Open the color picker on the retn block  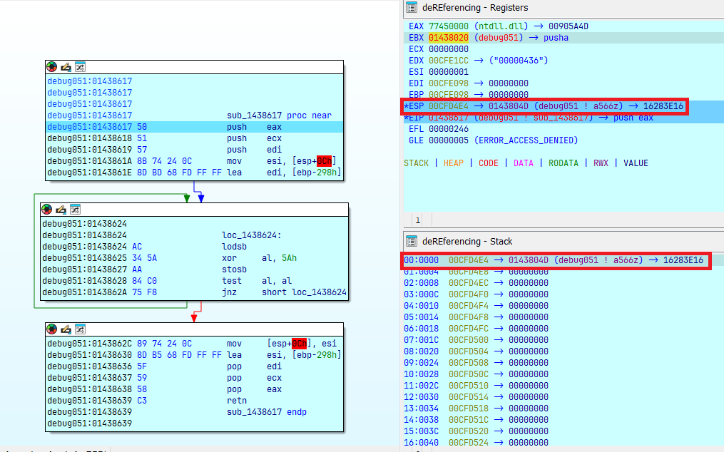click(52, 329)
